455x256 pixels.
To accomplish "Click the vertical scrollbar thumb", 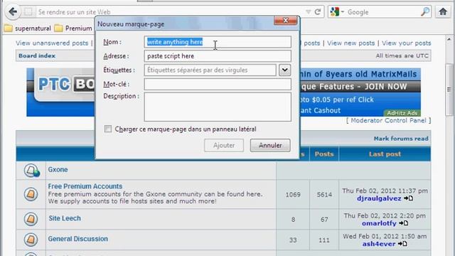I will click(x=449, y=90).
